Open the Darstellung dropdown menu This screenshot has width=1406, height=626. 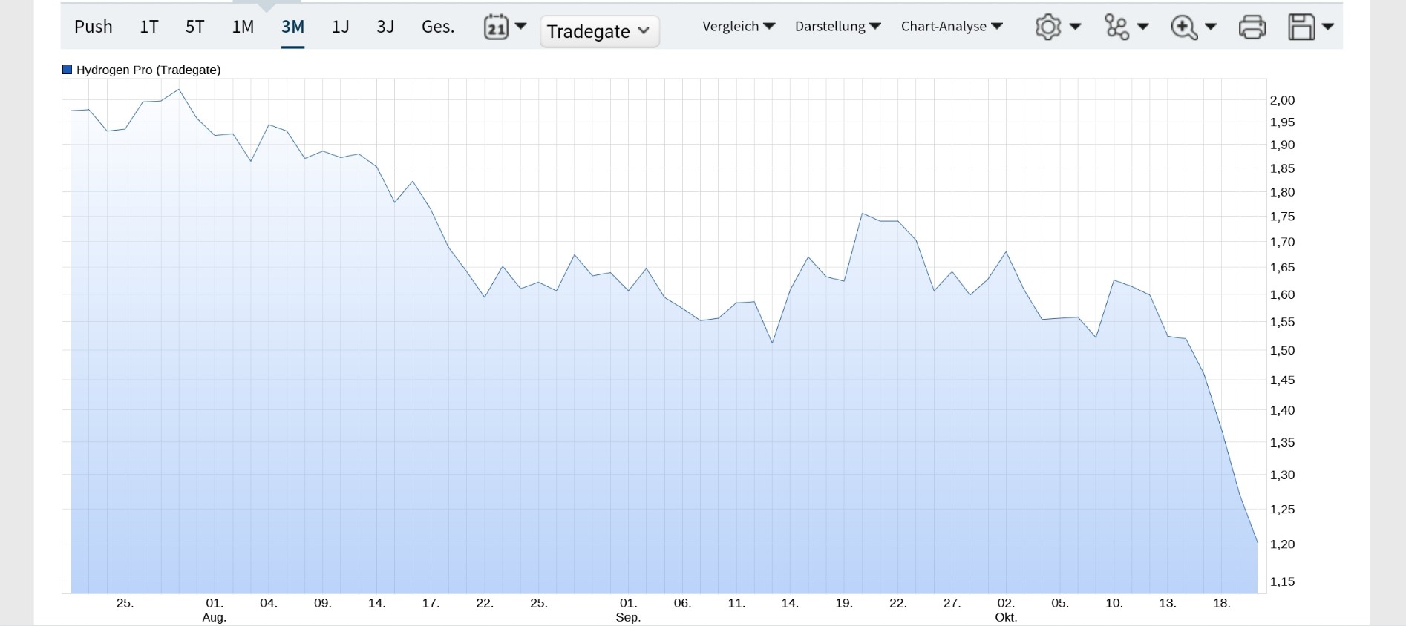pos(838,27)
